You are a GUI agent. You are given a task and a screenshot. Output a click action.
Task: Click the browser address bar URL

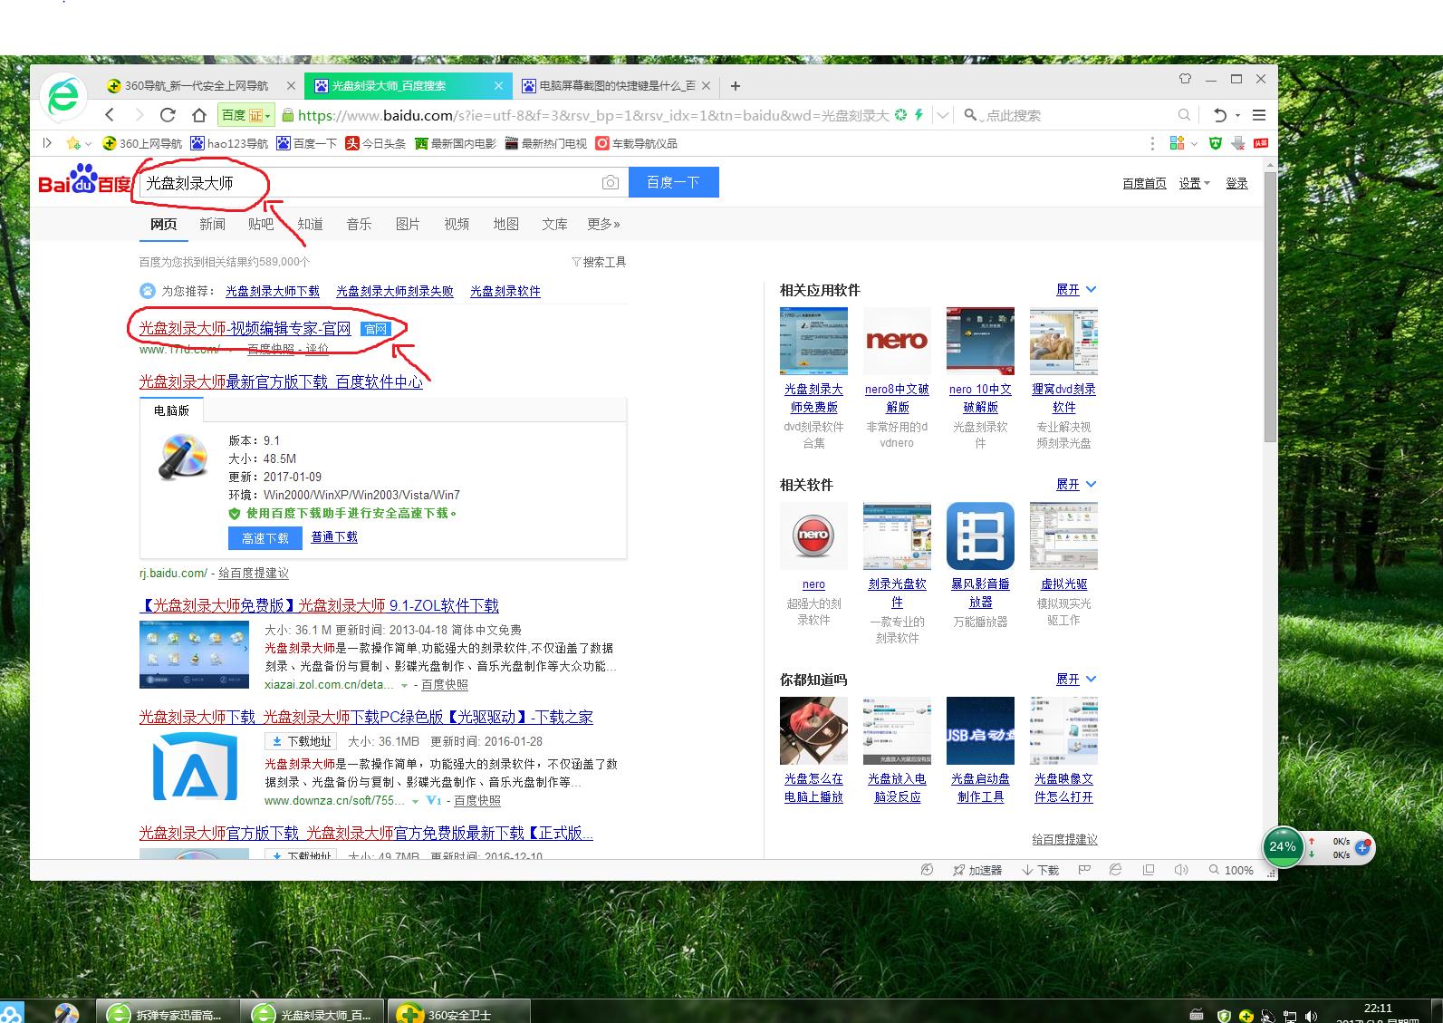[593, 115]
